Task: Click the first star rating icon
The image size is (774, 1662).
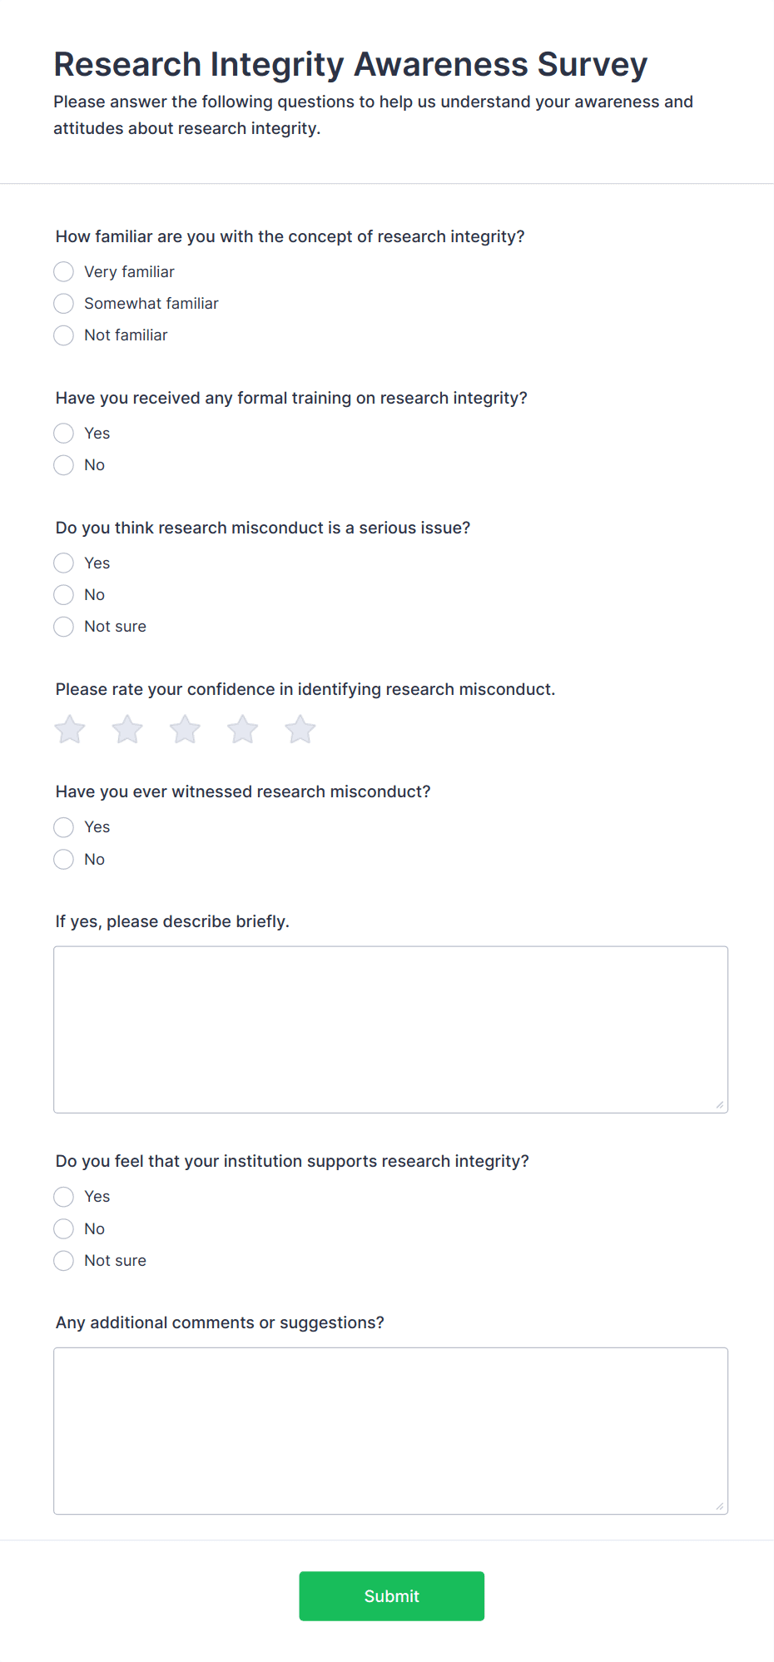Action: (70, 730)
